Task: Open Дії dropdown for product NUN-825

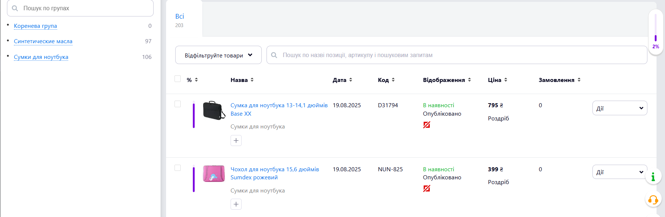Action: (620, 172)
